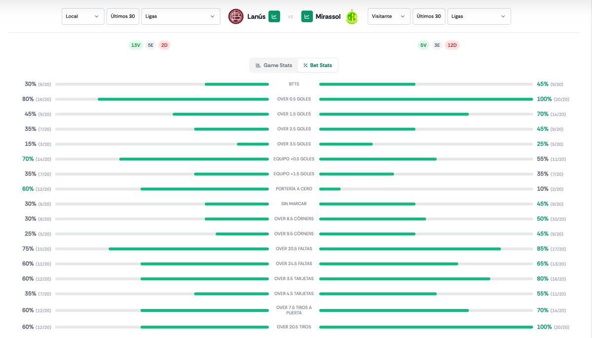The image size is (592, 338).
Task: Click Lanús 80% (16/20) over 0.5 goles value
Action: coord(37,99)
